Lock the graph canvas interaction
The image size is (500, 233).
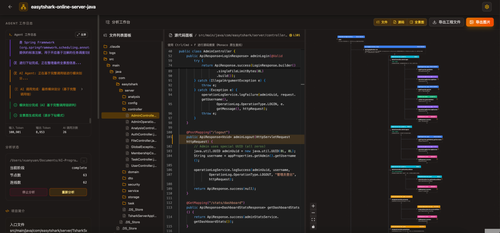313,227
